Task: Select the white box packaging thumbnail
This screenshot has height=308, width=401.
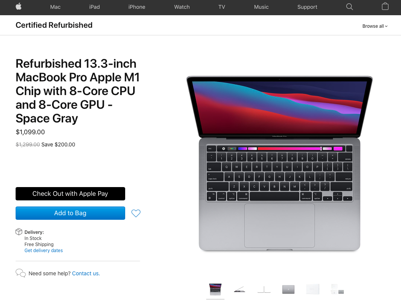Action: click(313, 289)
